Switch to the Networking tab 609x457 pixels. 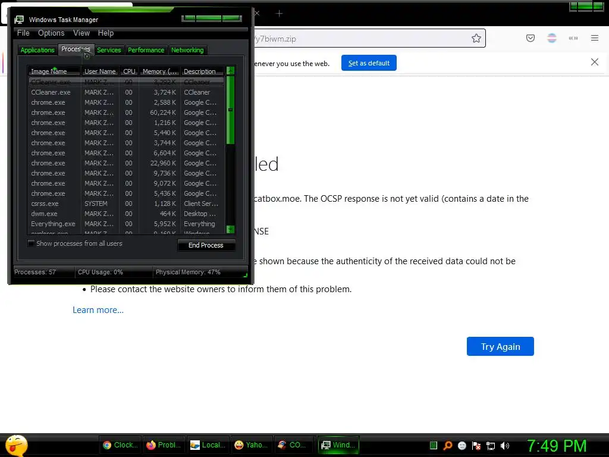pyautogui.click(x=187, y=50)
